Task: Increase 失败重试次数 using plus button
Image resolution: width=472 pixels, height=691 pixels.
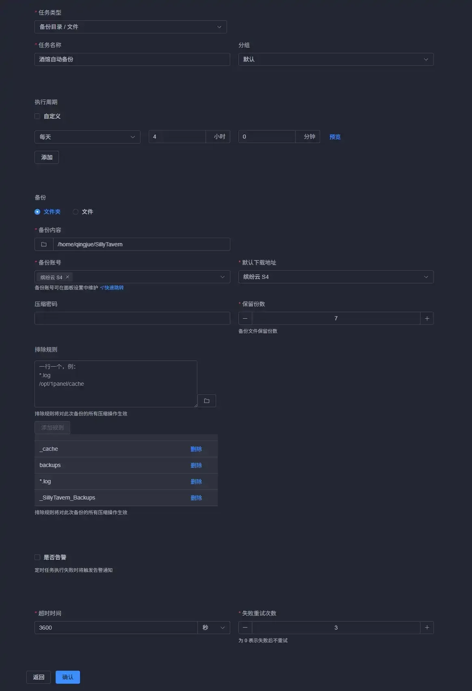Action: click(427, 628)
